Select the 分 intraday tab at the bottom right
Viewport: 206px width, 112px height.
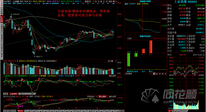[169, 111]
